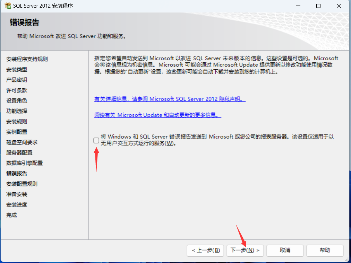Select 磁盘空间要求 step in sidebar

point(22,142)
